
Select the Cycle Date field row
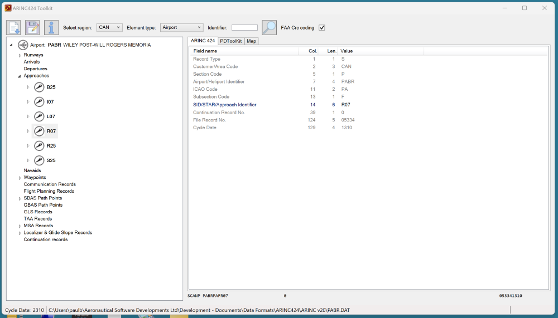[368, 127]
